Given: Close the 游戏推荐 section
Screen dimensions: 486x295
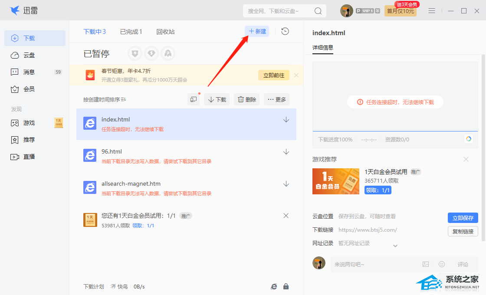Looking at the screenshot, I should [x=466, y=159].
